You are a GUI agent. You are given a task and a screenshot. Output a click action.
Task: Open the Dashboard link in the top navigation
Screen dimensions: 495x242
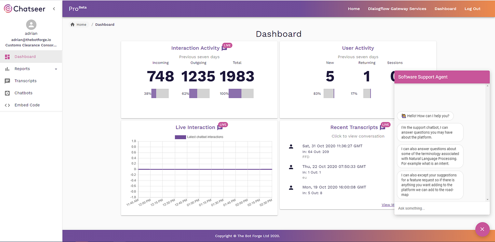click(445, 8)
